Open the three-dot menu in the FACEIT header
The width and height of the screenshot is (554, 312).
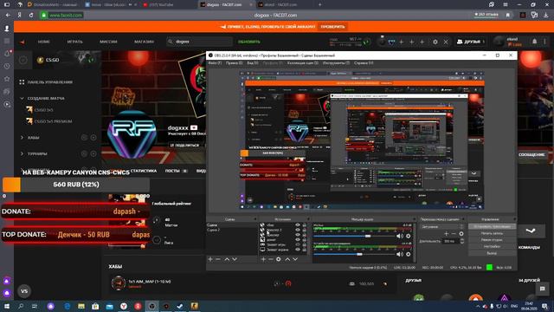tap(545, 42)
